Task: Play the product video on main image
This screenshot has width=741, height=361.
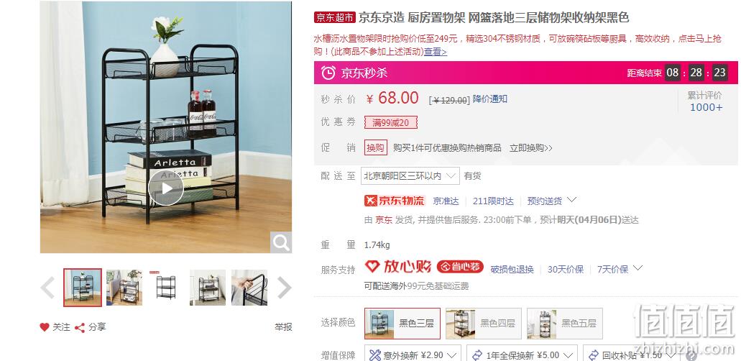Action: tap(166, 188)
